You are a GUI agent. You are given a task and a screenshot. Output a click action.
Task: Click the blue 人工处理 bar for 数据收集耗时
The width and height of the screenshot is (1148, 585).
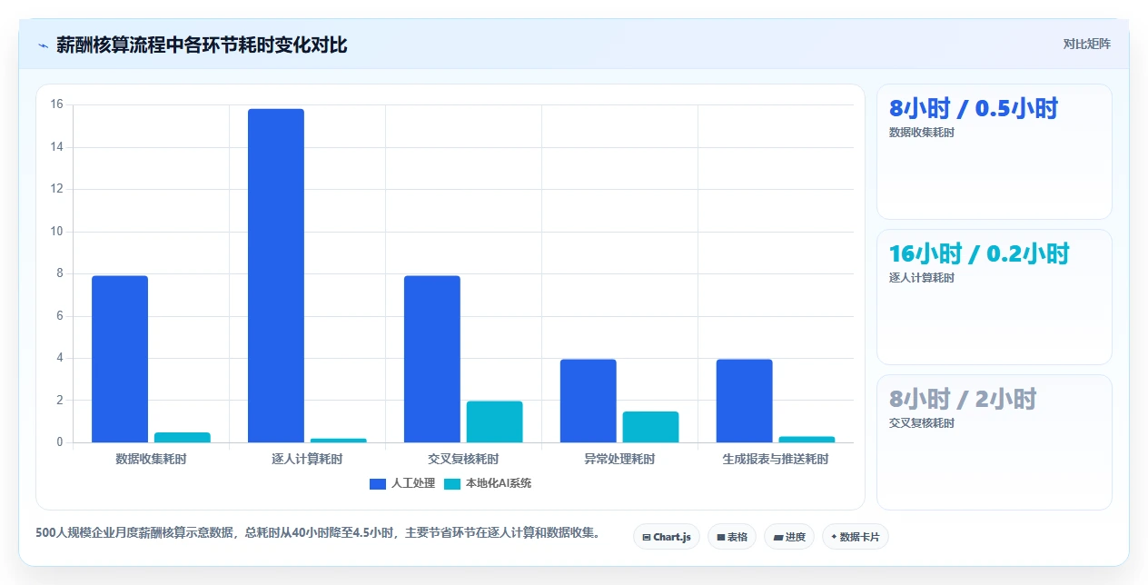(120, 359)
